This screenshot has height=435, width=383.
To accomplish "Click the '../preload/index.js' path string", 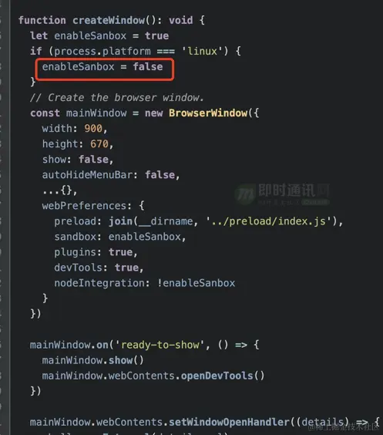I will 268,221.
